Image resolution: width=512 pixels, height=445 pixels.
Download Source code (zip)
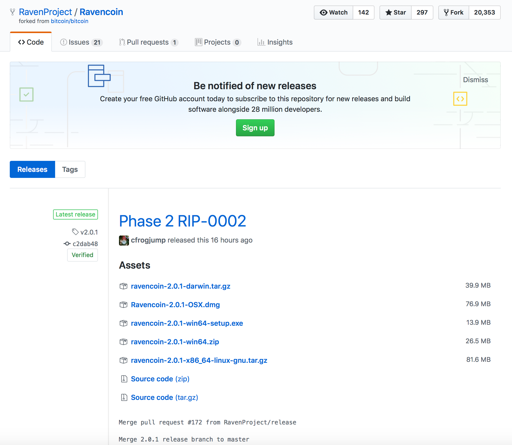(160, 379)
